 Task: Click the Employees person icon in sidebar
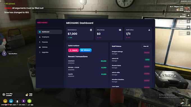click(40, 37)
